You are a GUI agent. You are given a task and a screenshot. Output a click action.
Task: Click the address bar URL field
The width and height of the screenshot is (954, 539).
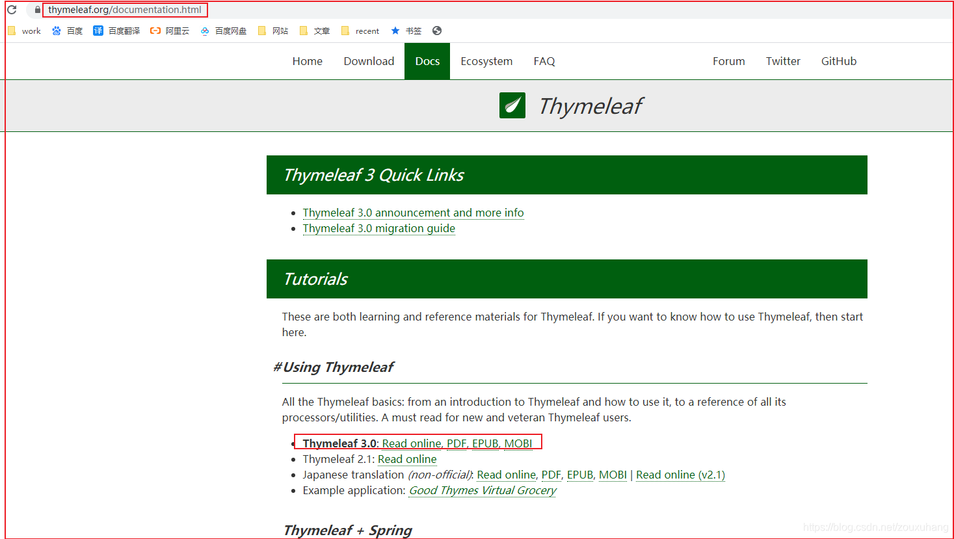[125, 10]
